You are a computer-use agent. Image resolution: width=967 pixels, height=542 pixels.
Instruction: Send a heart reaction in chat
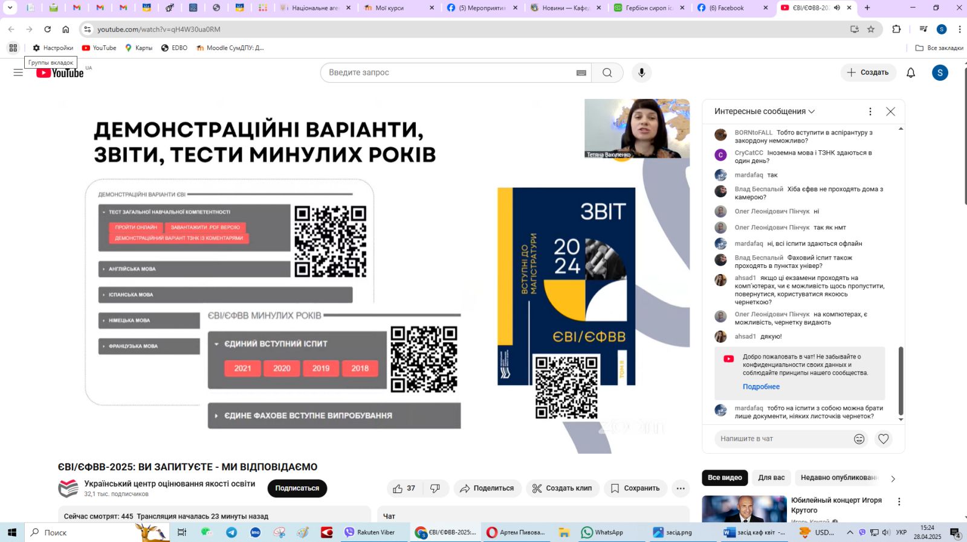click(884, 439)
